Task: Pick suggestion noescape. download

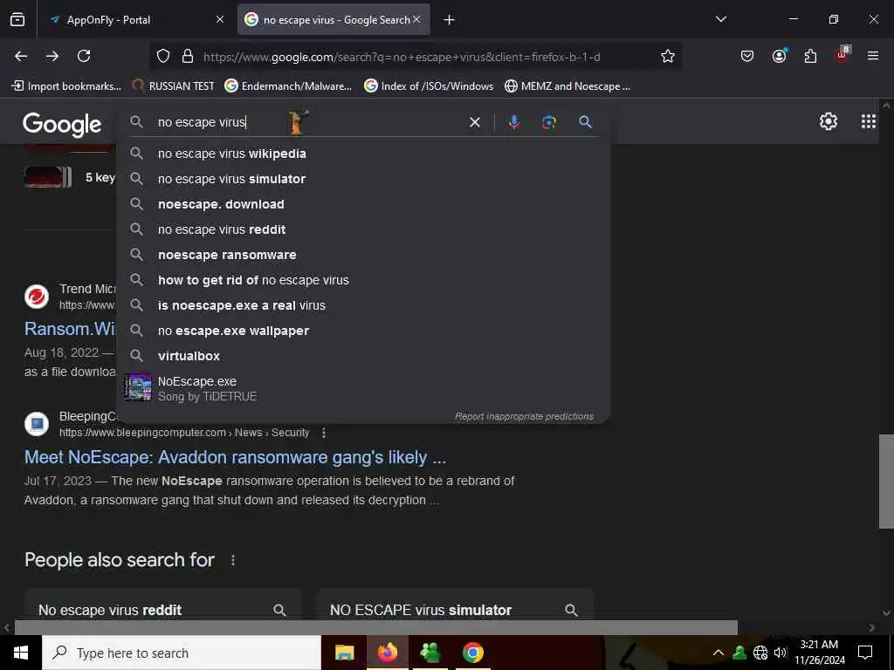Action: tap(363, 204)
